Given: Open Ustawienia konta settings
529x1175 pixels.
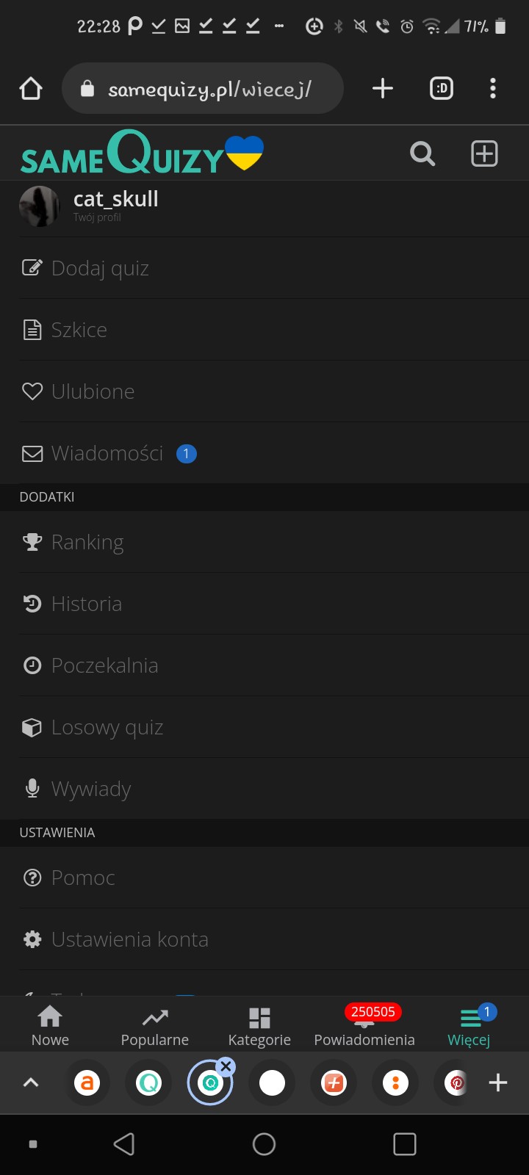Looking at the screenshot, I should (x=129, y=940).
